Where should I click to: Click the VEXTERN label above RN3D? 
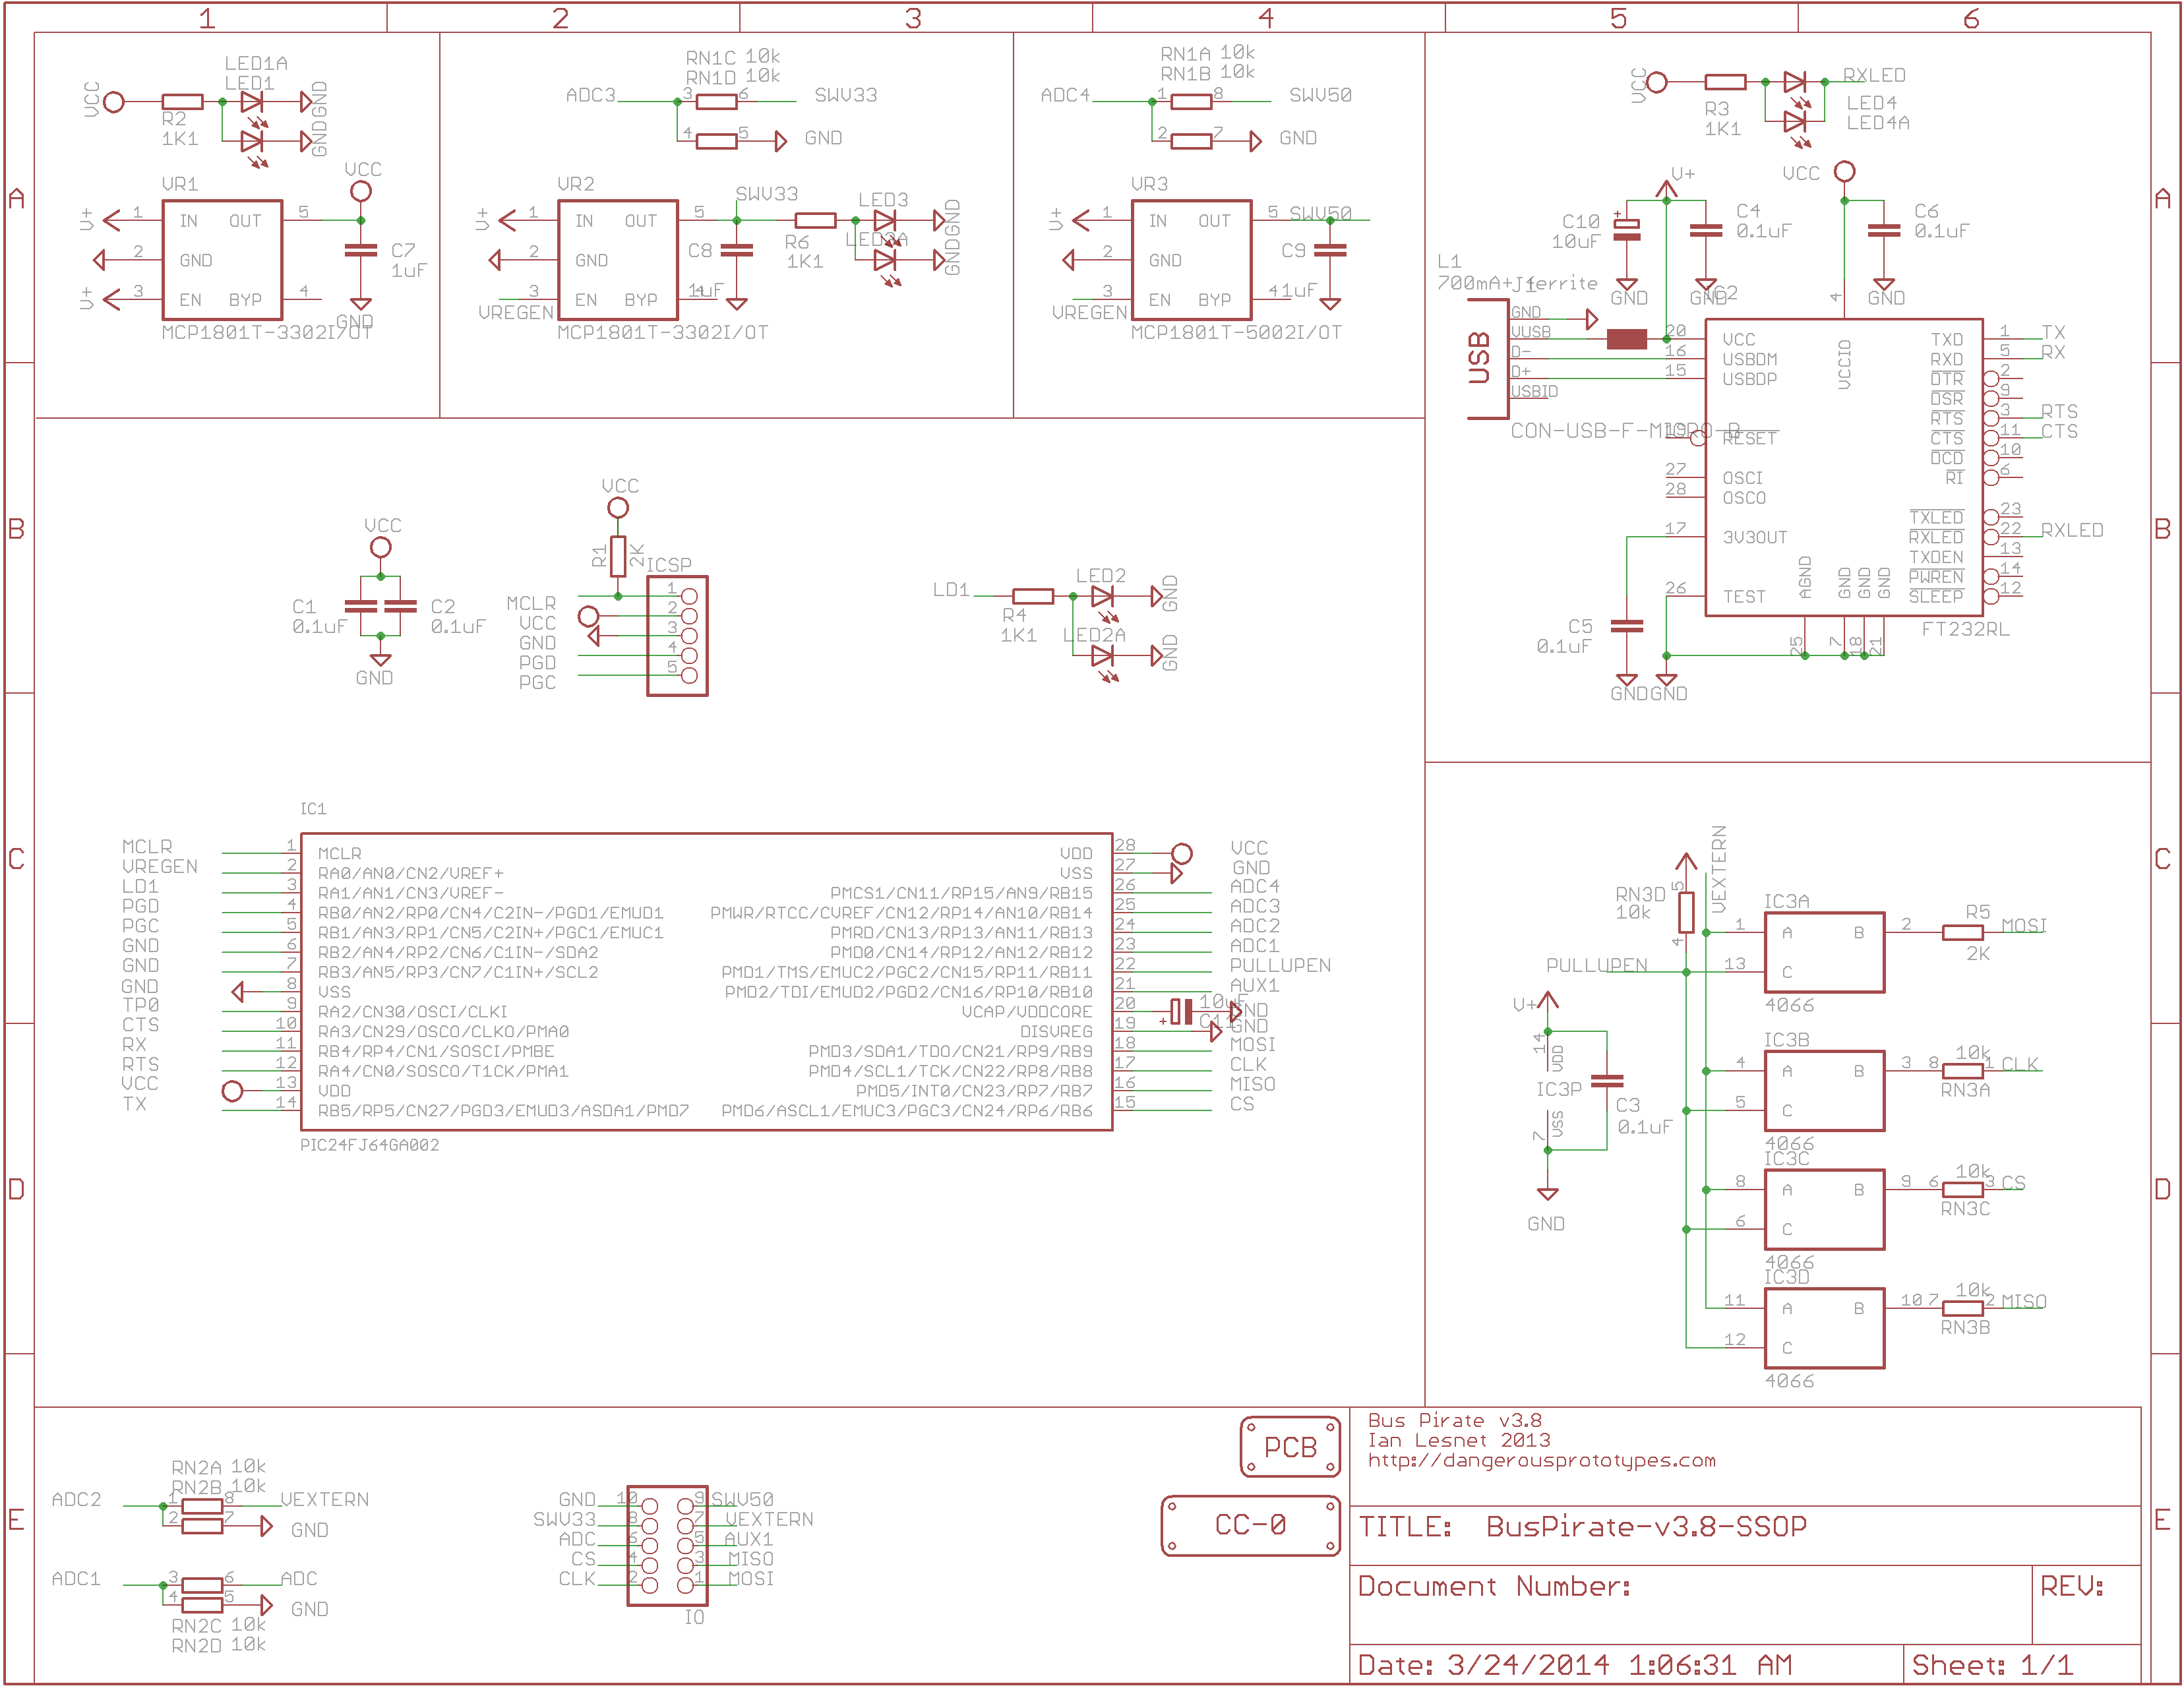point(1719,868)
